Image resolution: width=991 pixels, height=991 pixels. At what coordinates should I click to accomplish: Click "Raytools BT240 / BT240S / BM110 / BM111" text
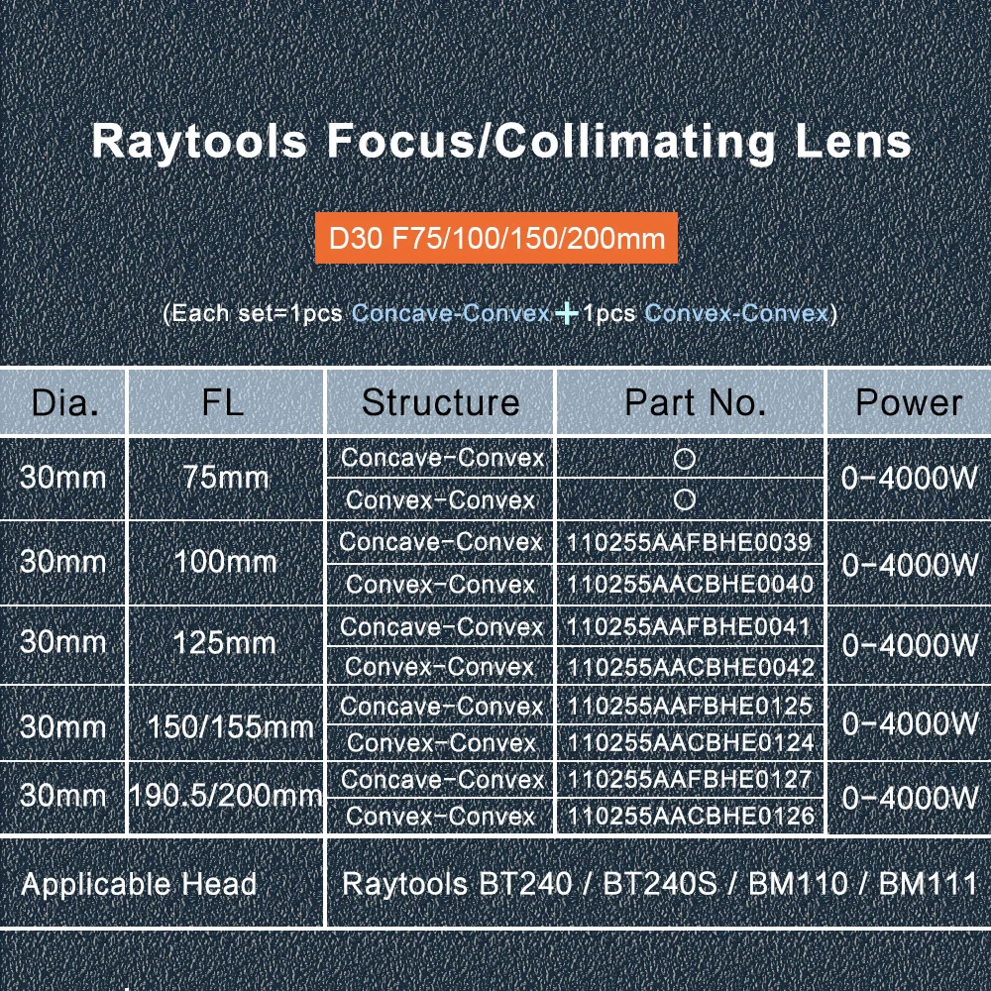pyautogui.click(x=660, y=884)
